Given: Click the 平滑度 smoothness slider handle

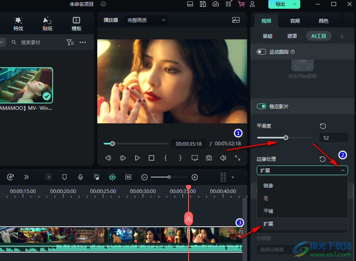Looking at the screenshot, I should 286,138.
